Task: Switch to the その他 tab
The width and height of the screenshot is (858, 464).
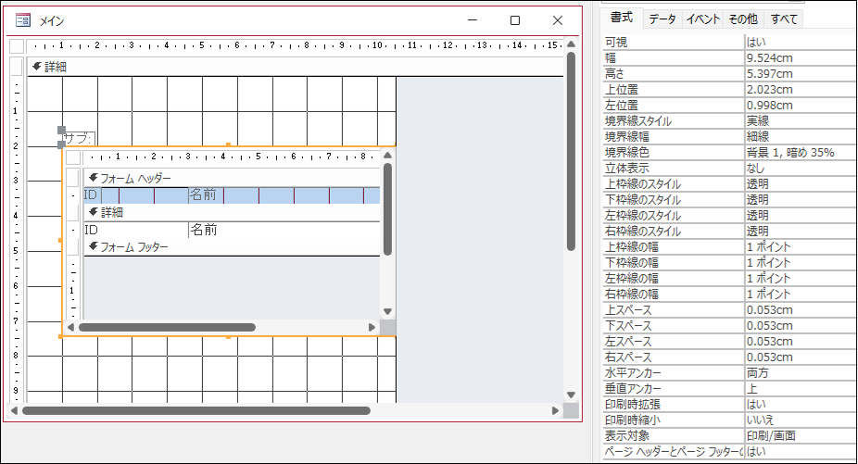Action: (743, 19)
